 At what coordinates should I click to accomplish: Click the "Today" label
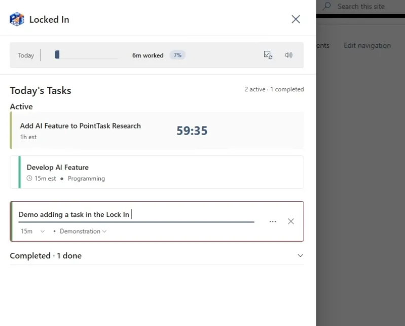coord(26,55)
